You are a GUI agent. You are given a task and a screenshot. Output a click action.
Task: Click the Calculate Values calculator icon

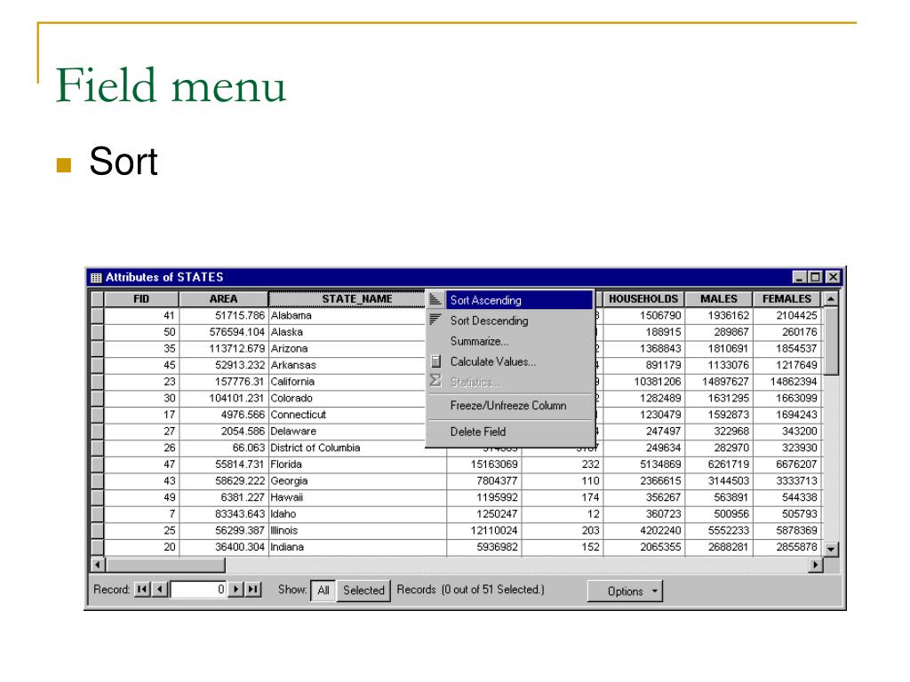435,361
